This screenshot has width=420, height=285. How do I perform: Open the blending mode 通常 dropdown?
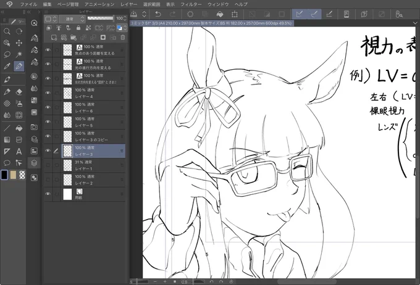tap(72, 19)
